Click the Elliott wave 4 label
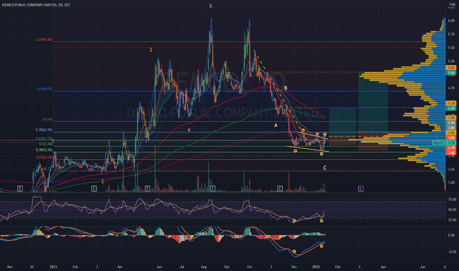459x271 pixels. coord(189,130)
